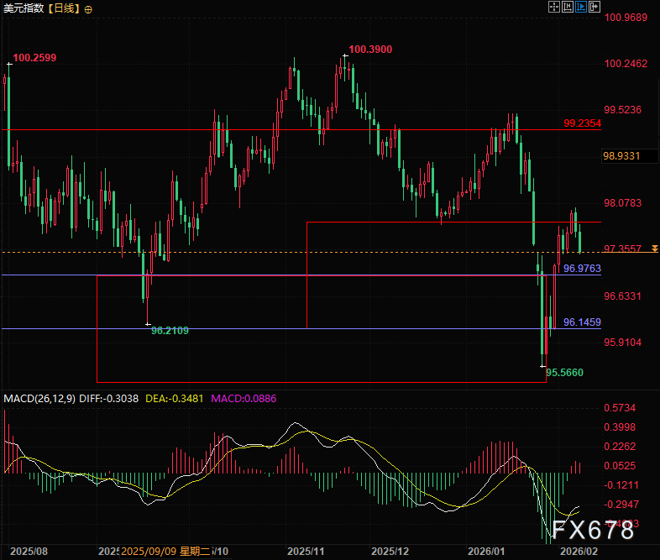The width and height of the screenshot is (660, 560).
Task: Click the scroll-to-start chart icon
Action: [566, 8]
